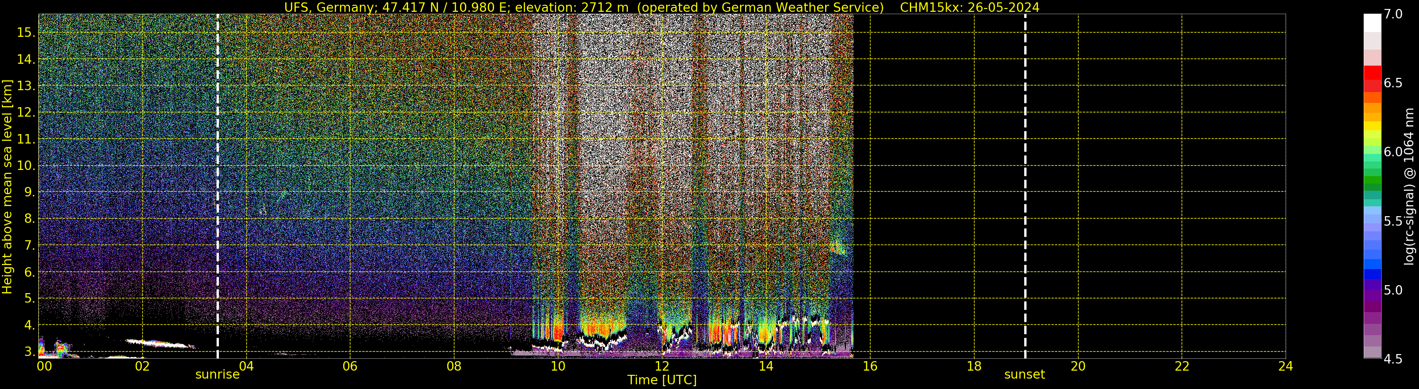Click the '14' time tick label
This screenshot has height=389, width=1419.
point(766,366)
